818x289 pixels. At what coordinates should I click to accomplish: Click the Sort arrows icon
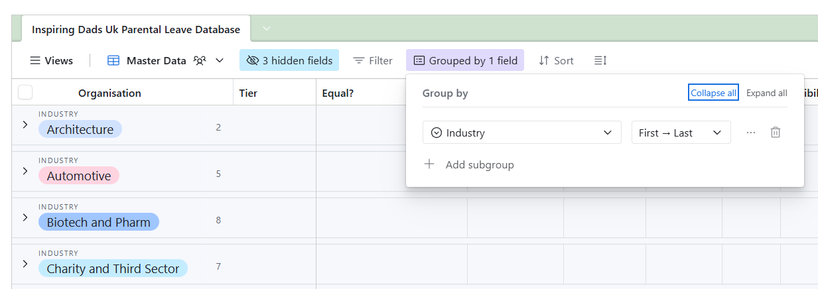pyautogui.click(x=544, y=60)
